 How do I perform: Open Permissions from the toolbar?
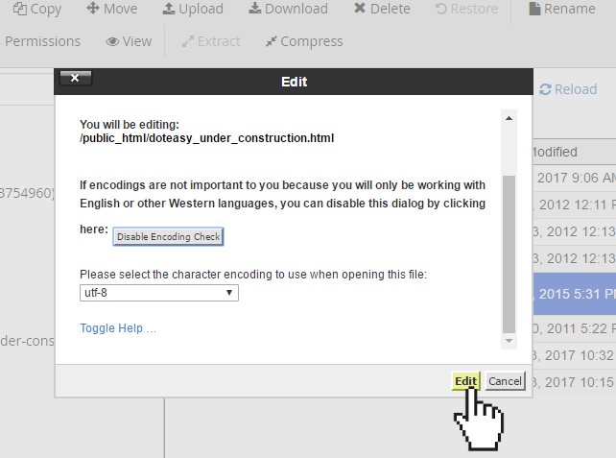41,41
